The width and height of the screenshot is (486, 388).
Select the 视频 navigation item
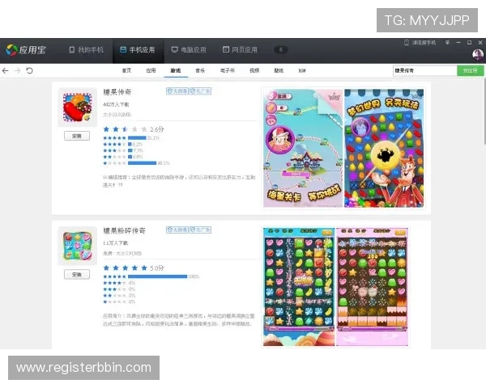click(254, 70)
